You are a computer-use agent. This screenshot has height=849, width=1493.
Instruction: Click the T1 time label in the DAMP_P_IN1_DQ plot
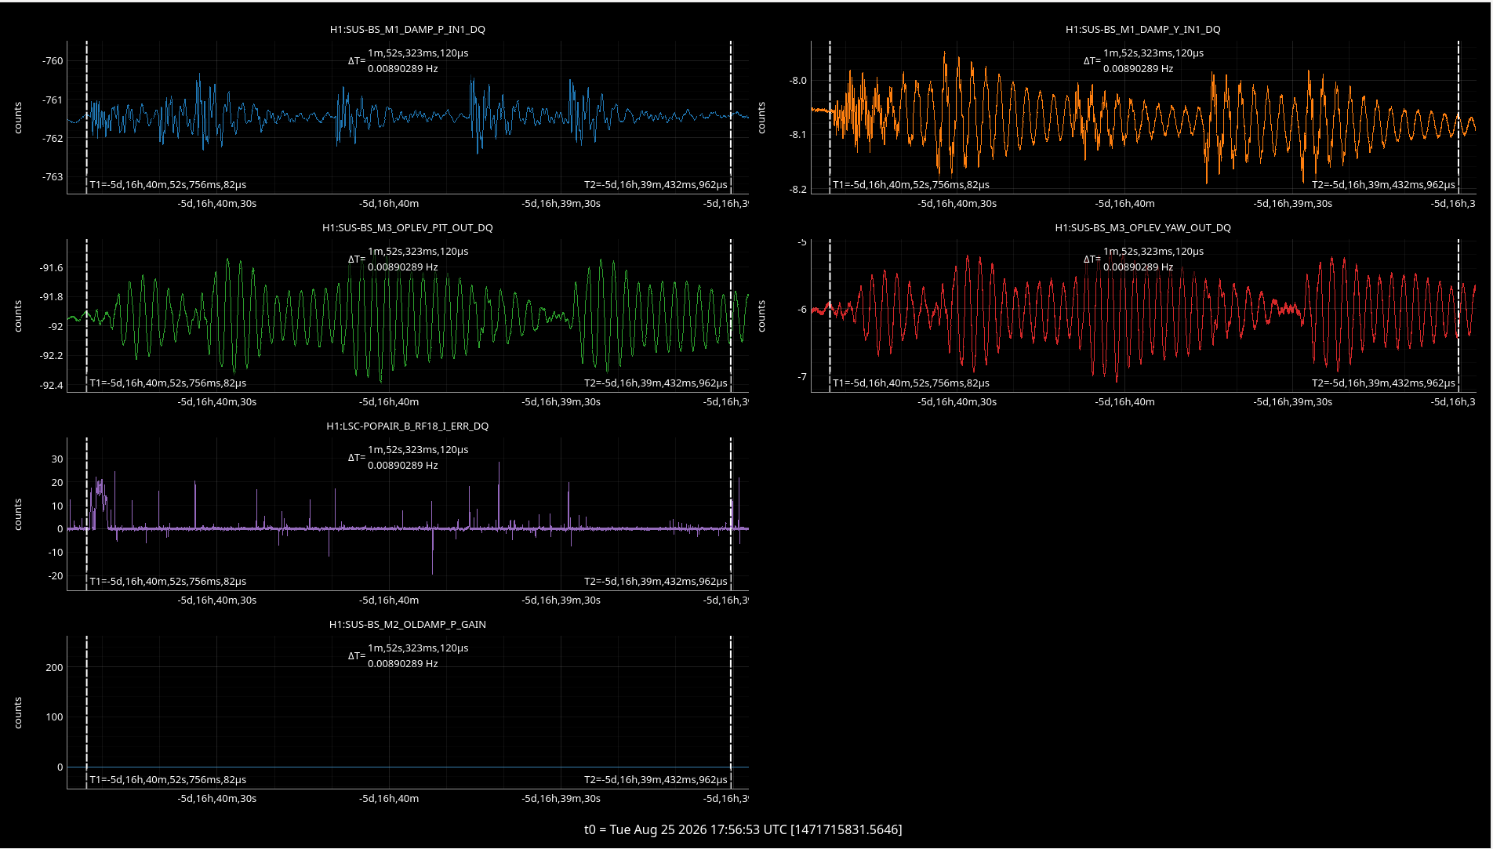tap(168, 185)
